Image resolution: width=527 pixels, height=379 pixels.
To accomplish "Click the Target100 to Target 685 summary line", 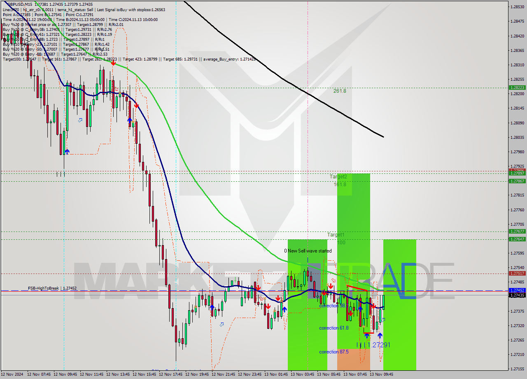I will [129, 59].
